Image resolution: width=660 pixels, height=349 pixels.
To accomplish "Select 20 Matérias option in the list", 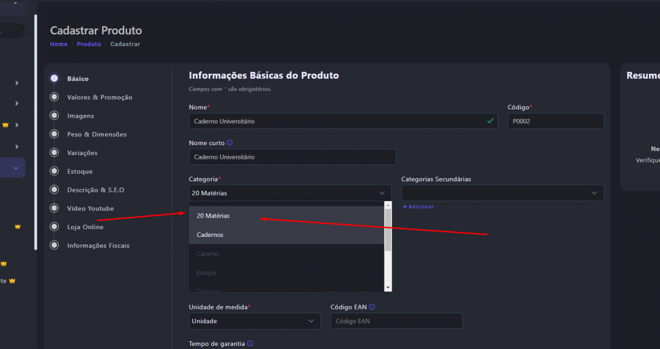I will pos(213,216).
